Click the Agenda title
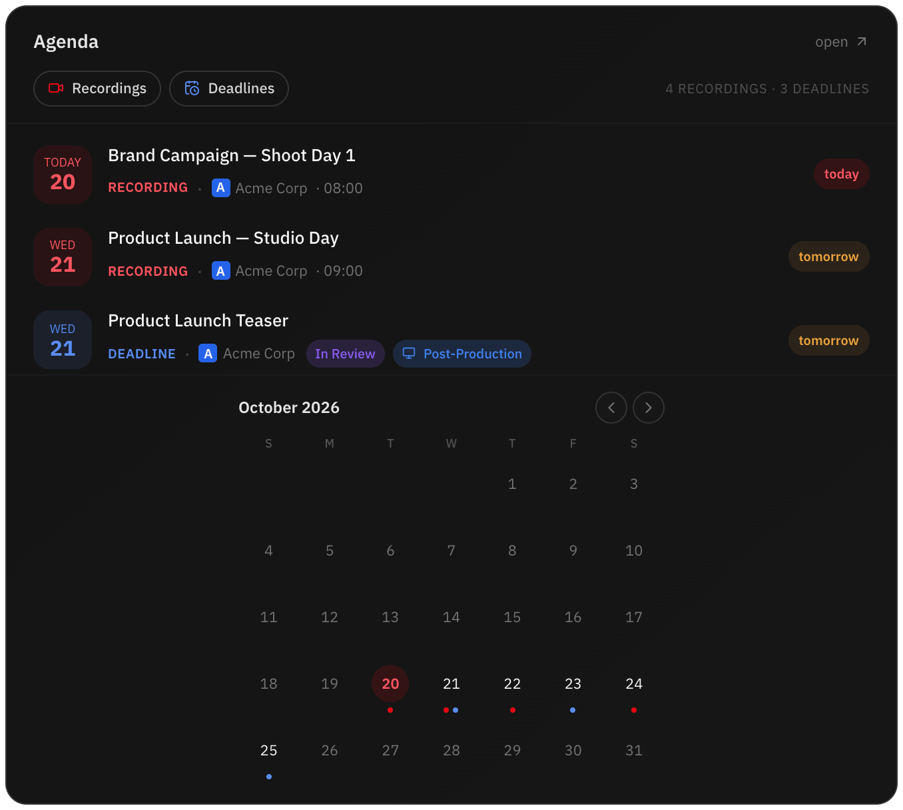903x810 pixels. [66, 42]
